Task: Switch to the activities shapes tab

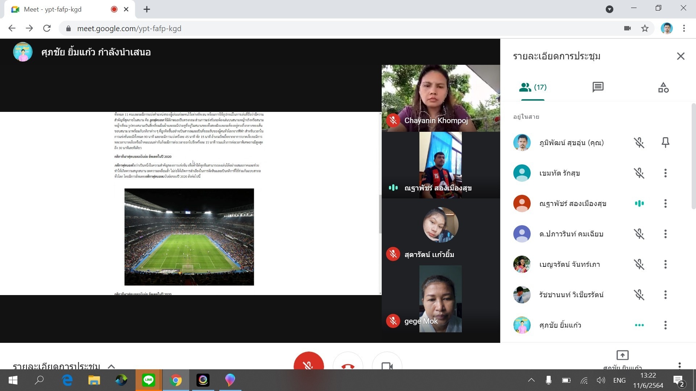Action: [663, 87]
